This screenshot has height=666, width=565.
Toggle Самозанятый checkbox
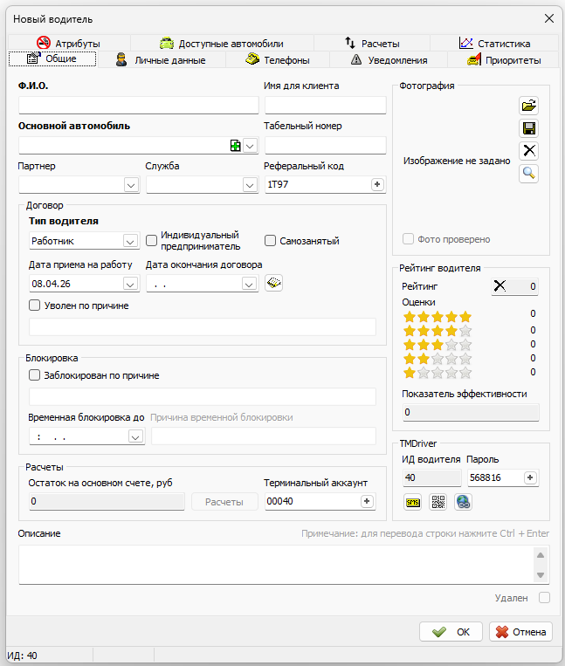270,240
